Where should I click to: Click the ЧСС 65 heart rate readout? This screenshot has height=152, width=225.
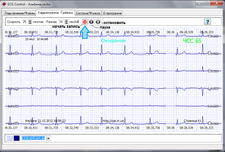(192, 41)
